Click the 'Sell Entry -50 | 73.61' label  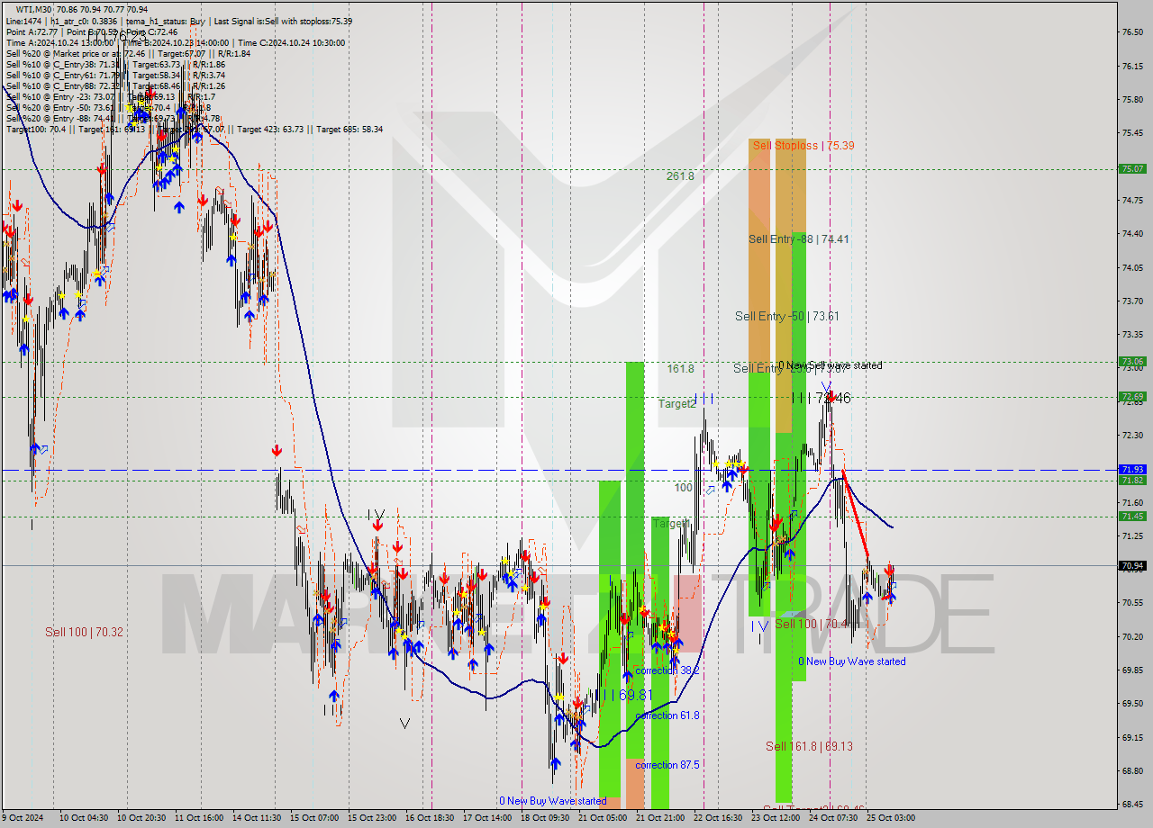tap(786, 316)
